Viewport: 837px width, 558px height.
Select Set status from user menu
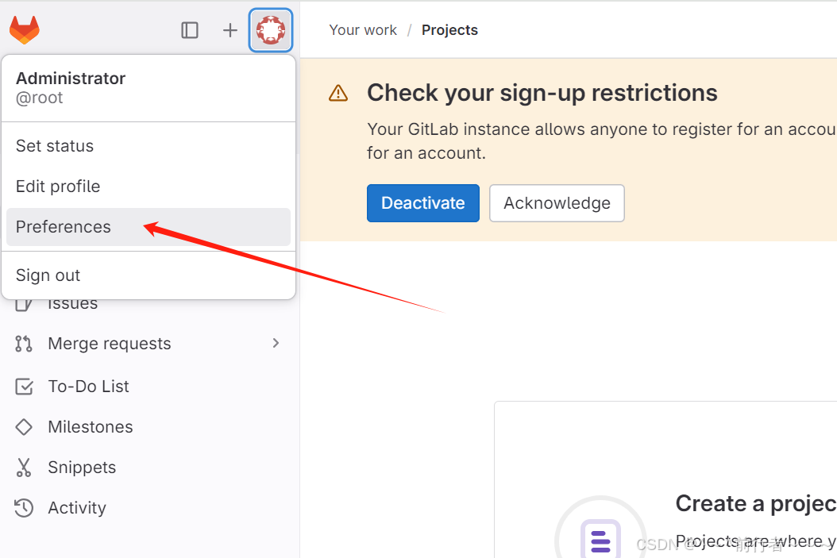click(x=148, y=145)
